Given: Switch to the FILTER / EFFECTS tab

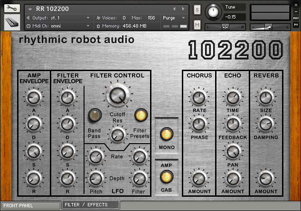Looking at the screenshot, I should (90, 205).
